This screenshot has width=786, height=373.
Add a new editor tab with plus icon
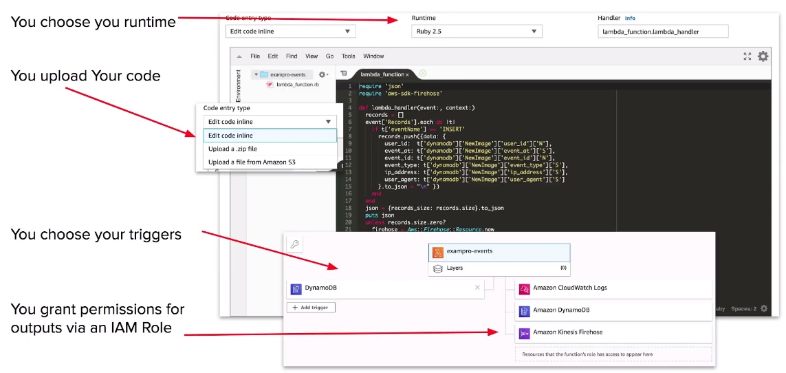click(x=423, y=73)
